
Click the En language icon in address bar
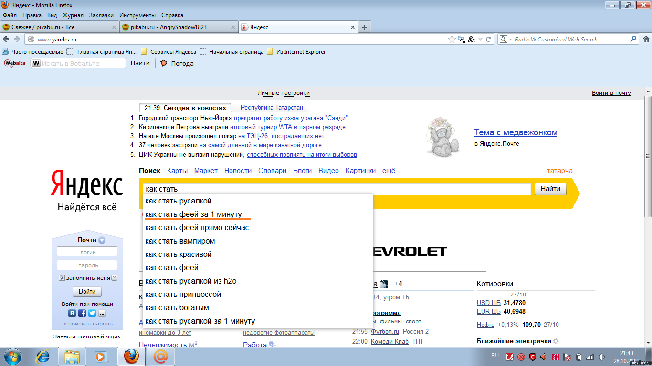(461, 40)
